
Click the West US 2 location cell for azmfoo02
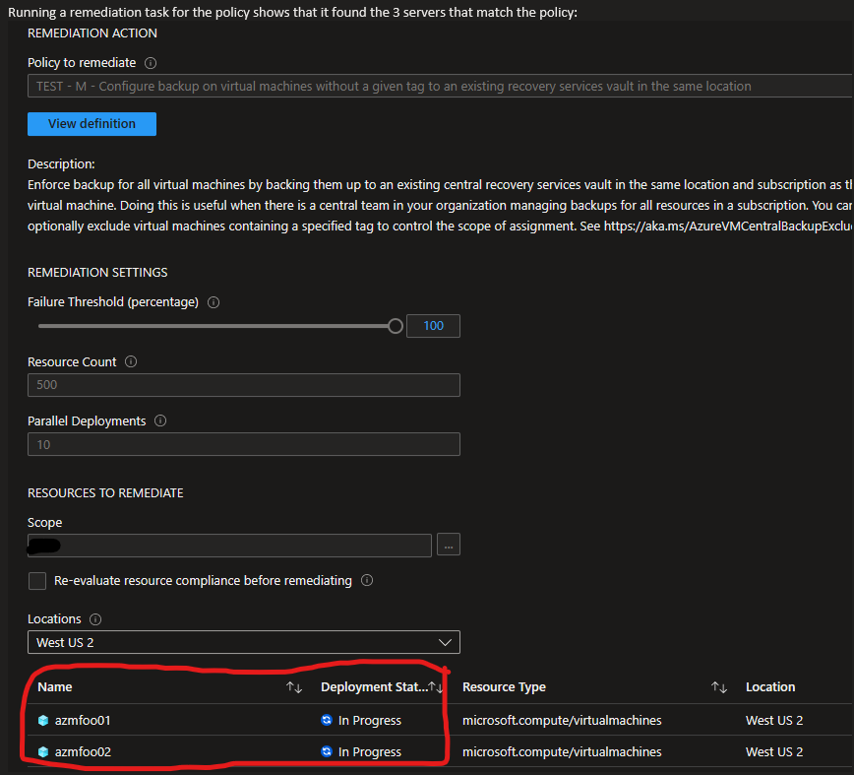click(x=774, y=752)
